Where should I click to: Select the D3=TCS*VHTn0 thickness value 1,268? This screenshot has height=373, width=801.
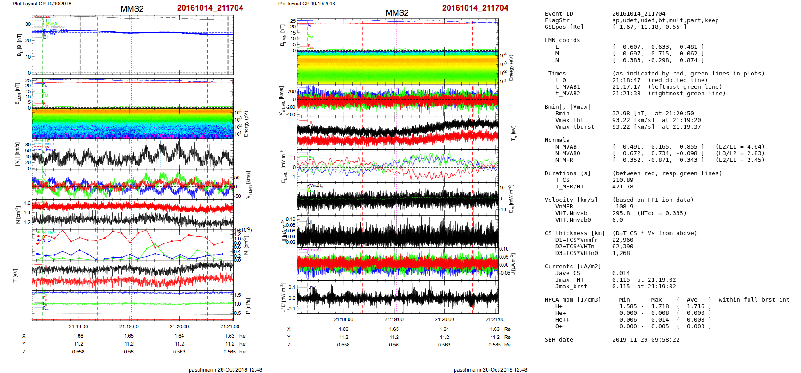621,253
